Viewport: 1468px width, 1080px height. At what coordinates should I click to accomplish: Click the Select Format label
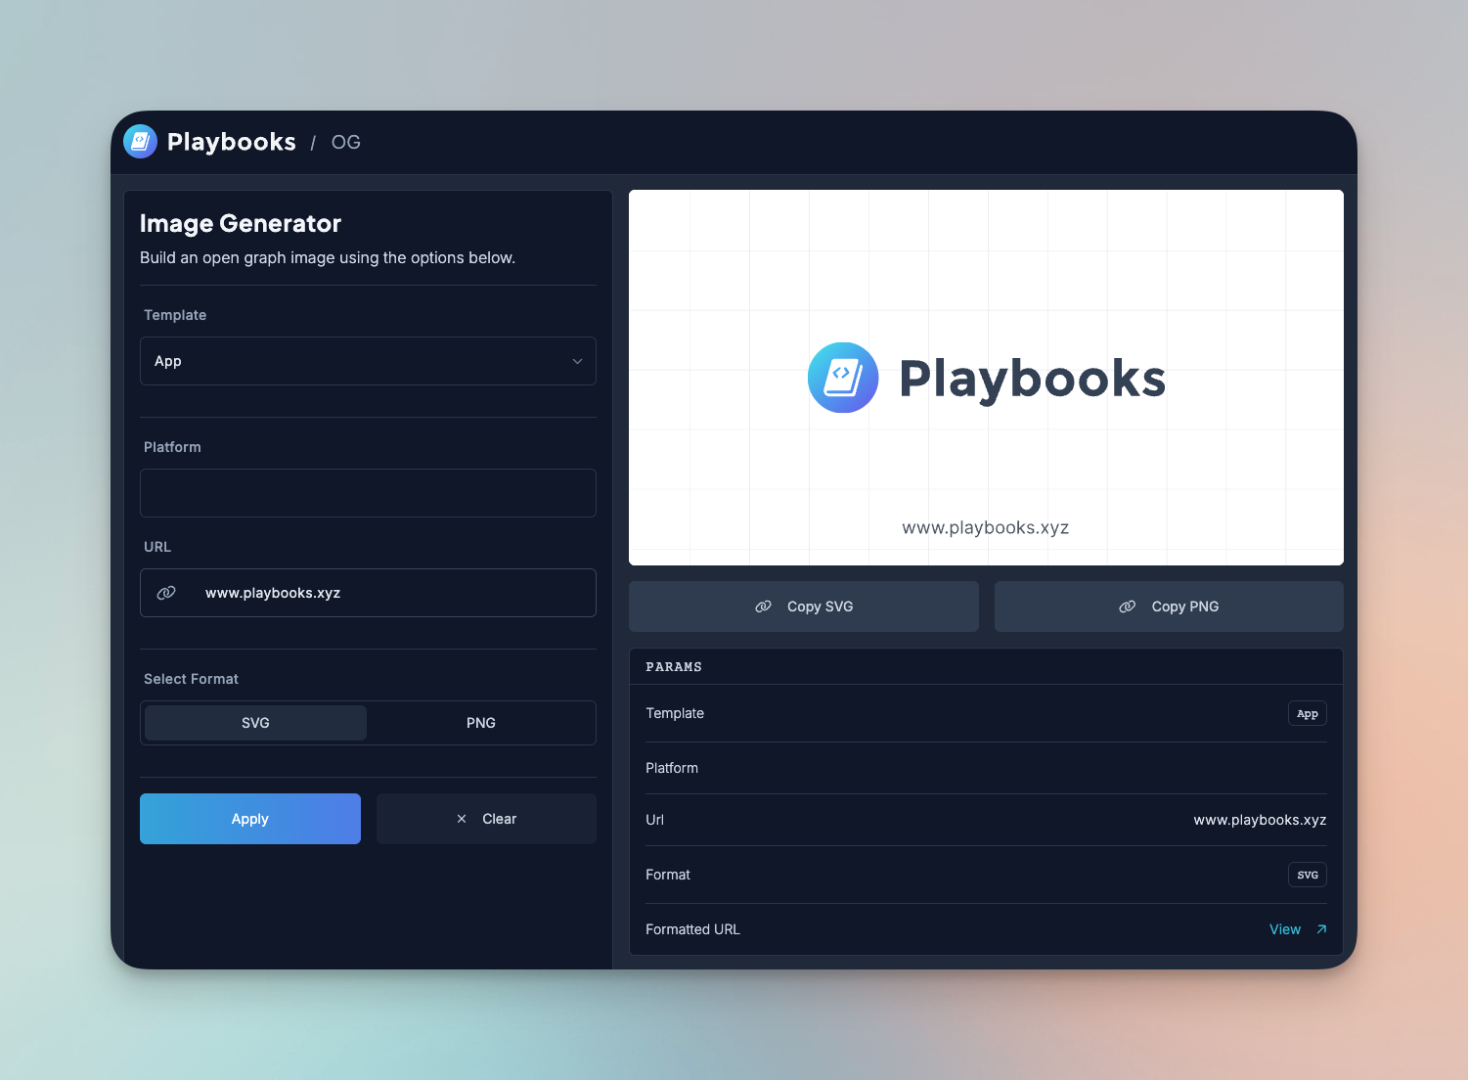[x=191, y=679]
